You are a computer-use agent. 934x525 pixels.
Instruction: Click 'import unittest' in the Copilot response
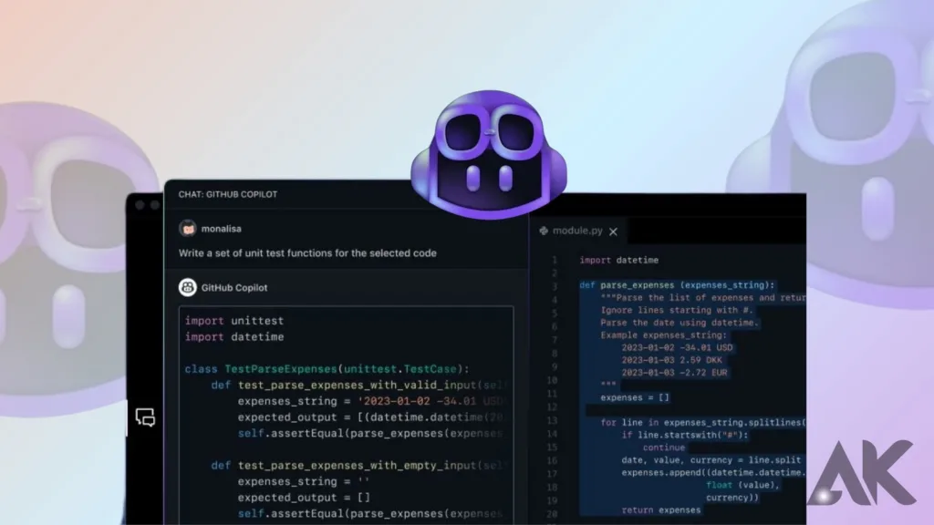coord(234,321)
